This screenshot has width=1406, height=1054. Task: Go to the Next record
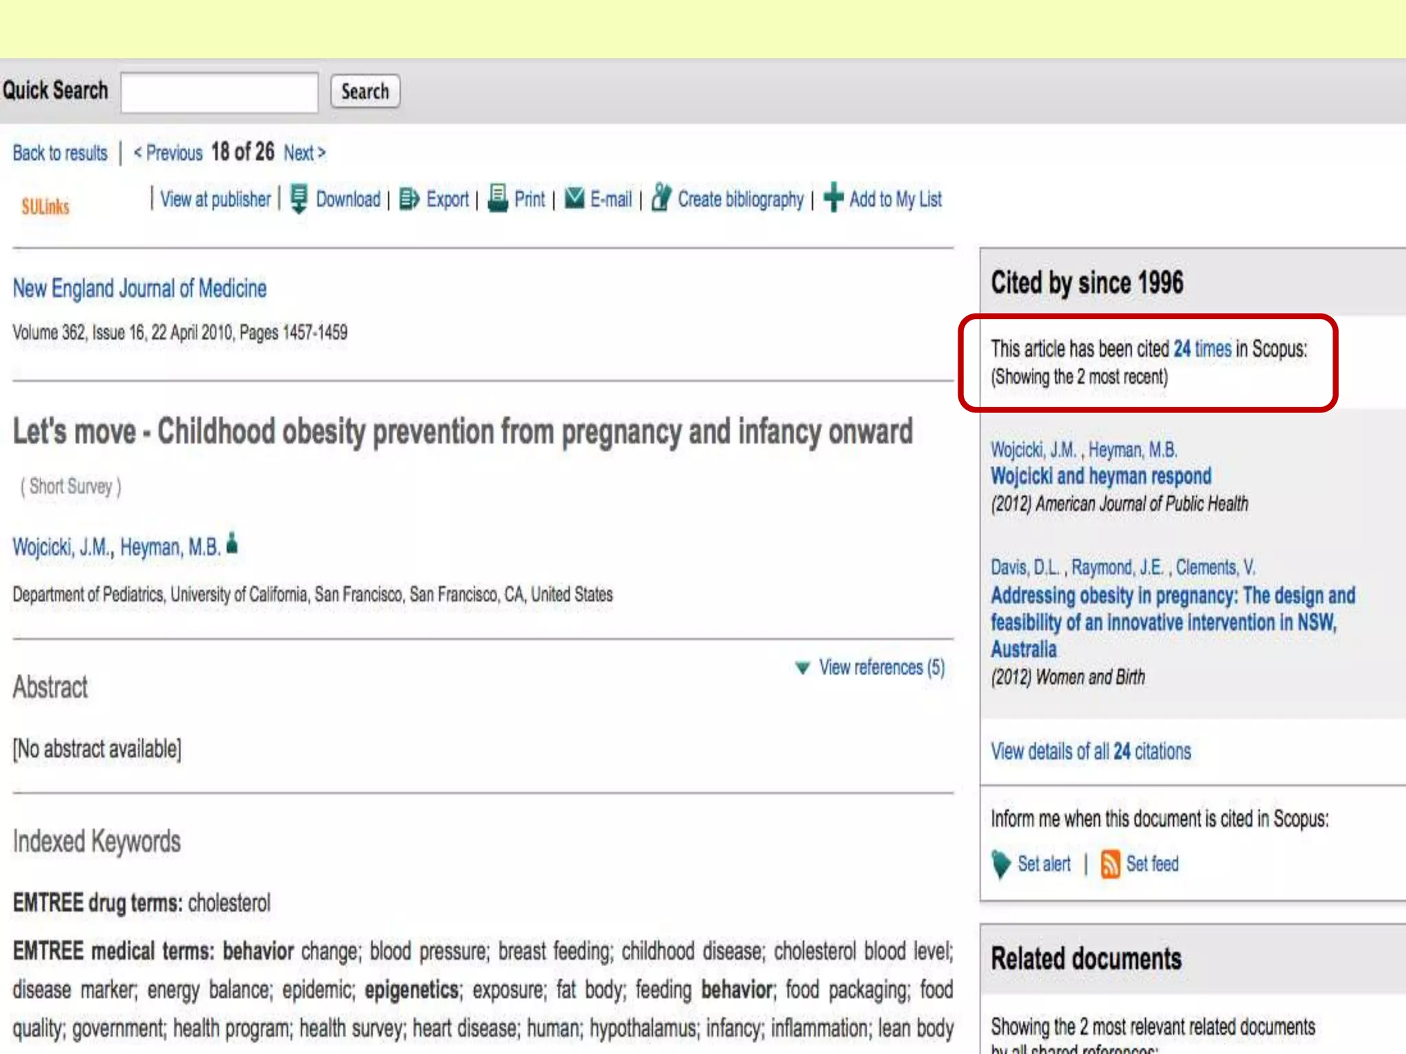pos(304,153)
